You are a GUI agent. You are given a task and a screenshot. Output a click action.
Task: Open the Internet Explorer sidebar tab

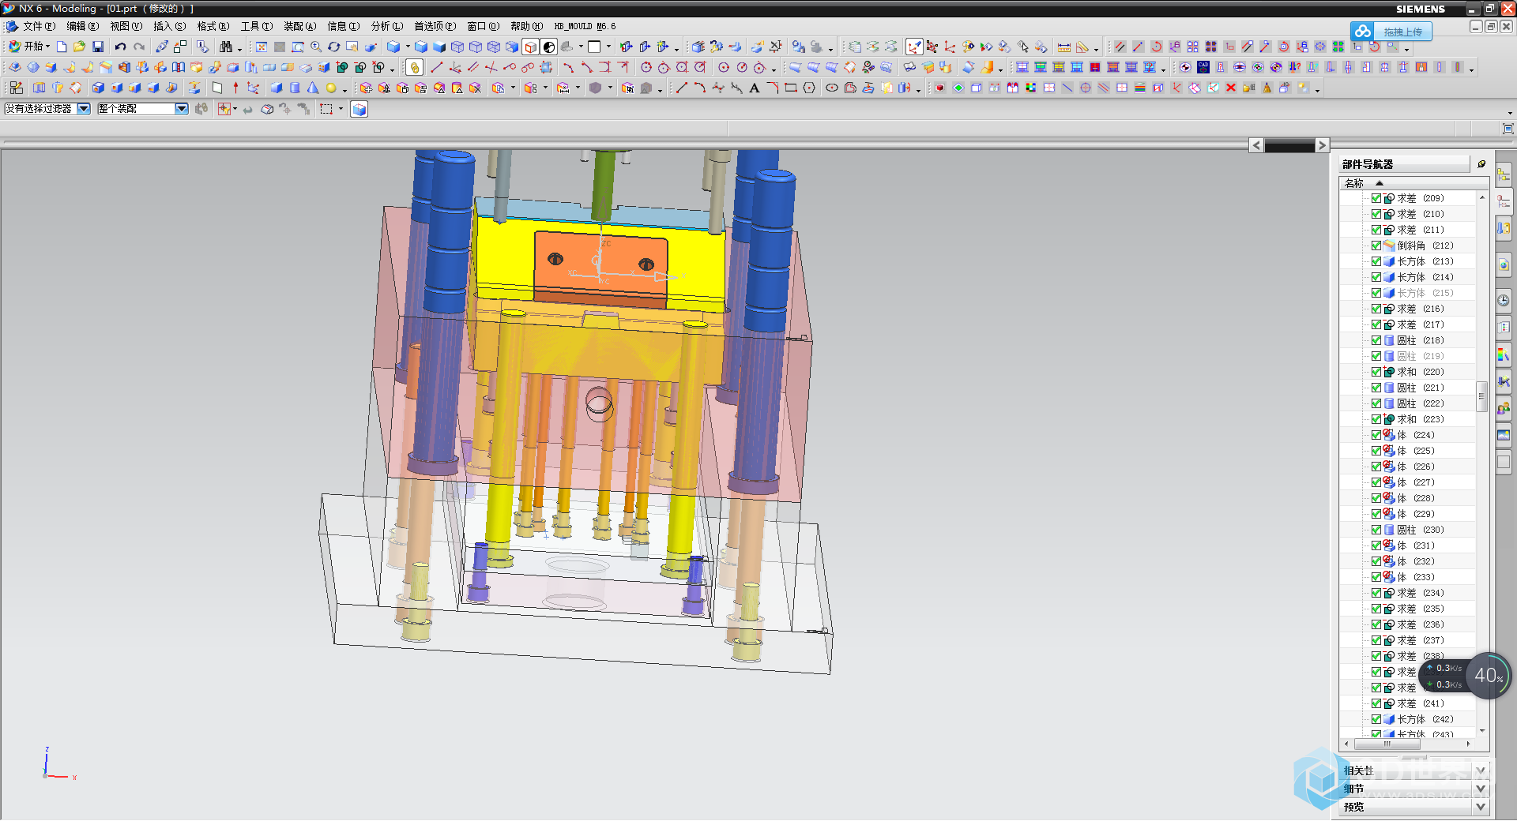1504,264
